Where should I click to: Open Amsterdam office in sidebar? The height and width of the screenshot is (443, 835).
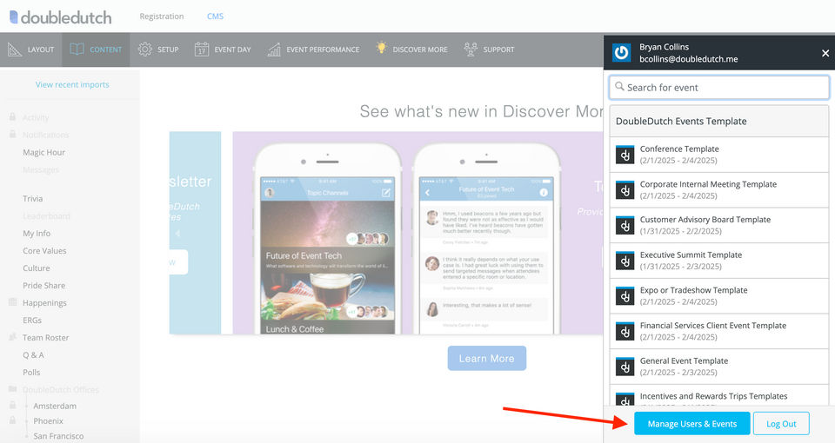[55, 406]
